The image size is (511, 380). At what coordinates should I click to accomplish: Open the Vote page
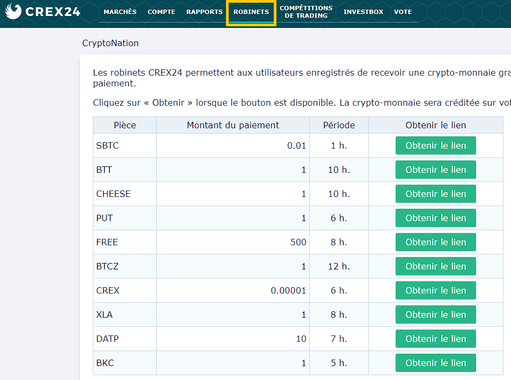(403, 12)
